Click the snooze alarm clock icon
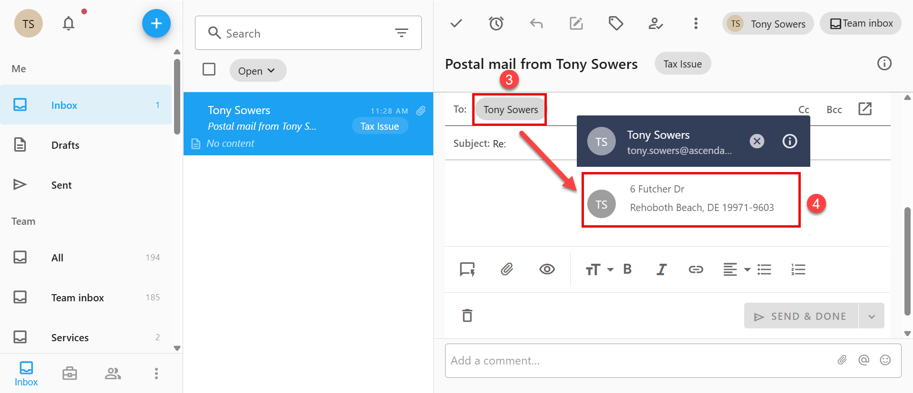The height and width of the screenshot is (393, 913). 496,23
